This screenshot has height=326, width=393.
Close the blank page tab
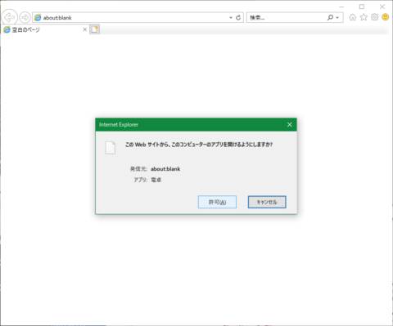pos(85,29)
